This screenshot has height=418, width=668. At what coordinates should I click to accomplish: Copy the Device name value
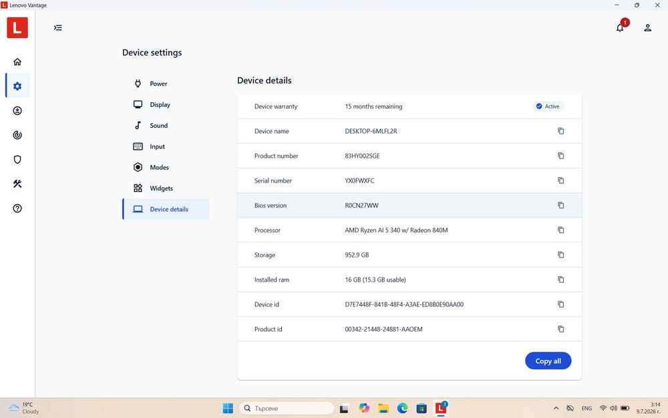coord(560,131)
